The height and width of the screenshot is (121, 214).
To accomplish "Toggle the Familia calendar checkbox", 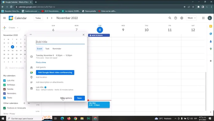I will pyautogui.click(x=5, y=89).
